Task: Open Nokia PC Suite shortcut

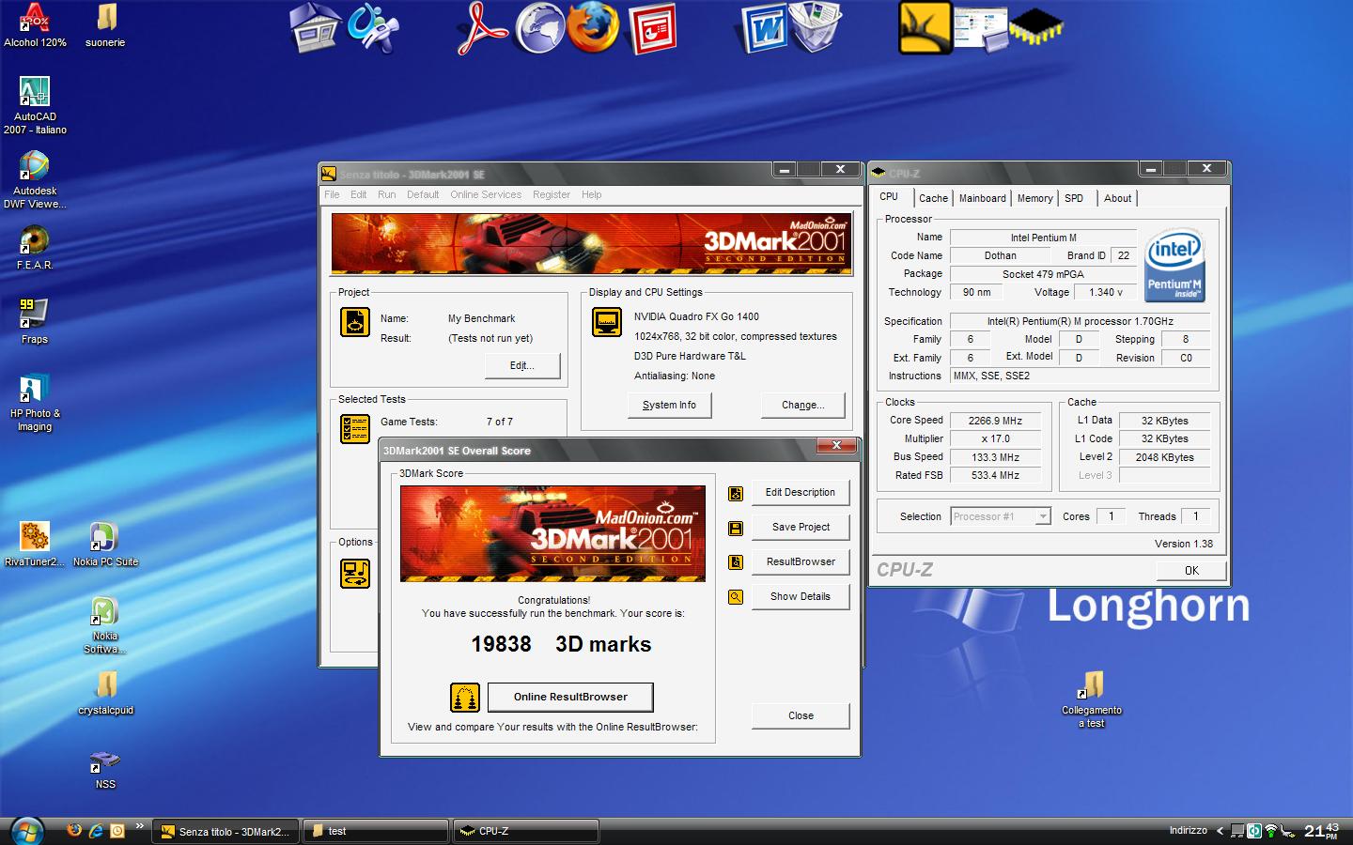Action: [105, 545]
